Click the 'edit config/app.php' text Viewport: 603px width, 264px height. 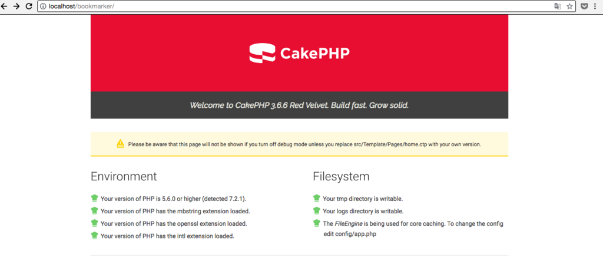350,234
